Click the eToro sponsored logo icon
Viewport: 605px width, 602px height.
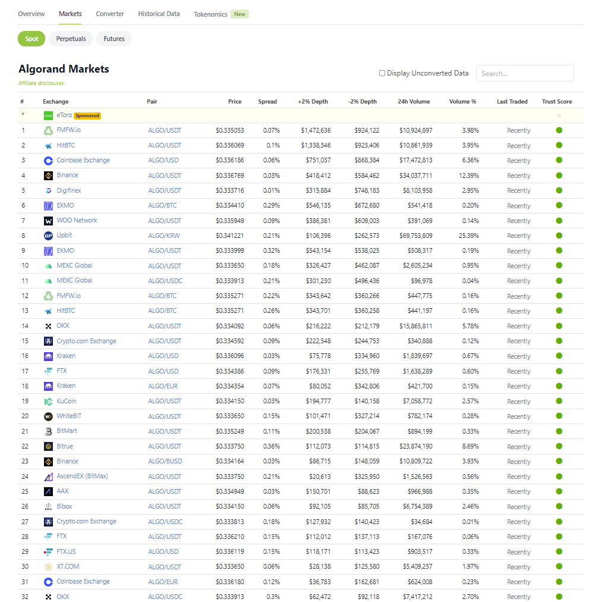pyautogui.click(x=49, y=115)
